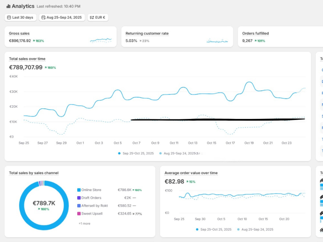The width and height of the screenshot is (323, 242).
Task: Click the 163% gross sales increase indicator
Action: 38,41
